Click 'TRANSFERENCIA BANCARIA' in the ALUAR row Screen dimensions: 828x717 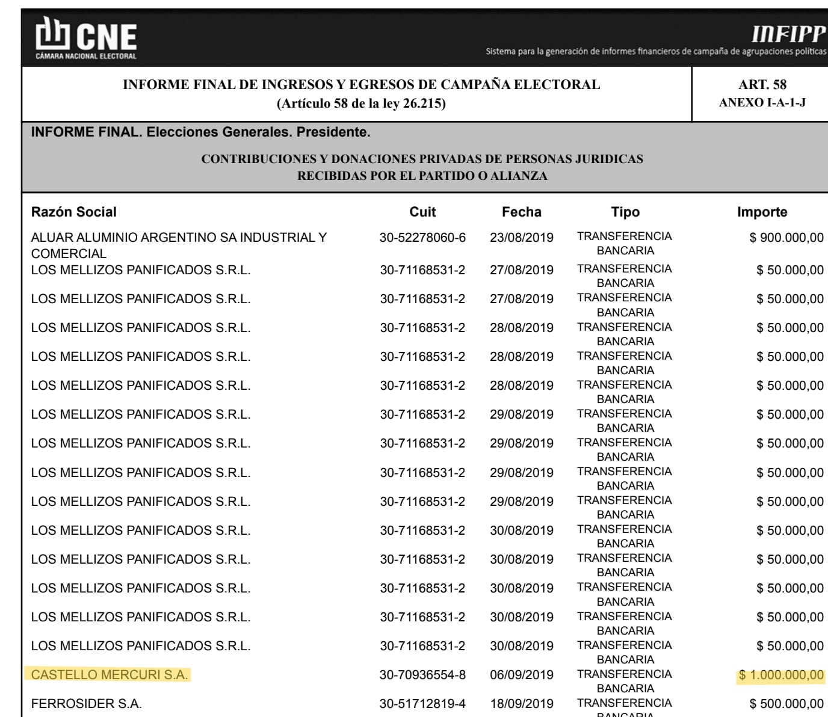click(x=625, y=244)
